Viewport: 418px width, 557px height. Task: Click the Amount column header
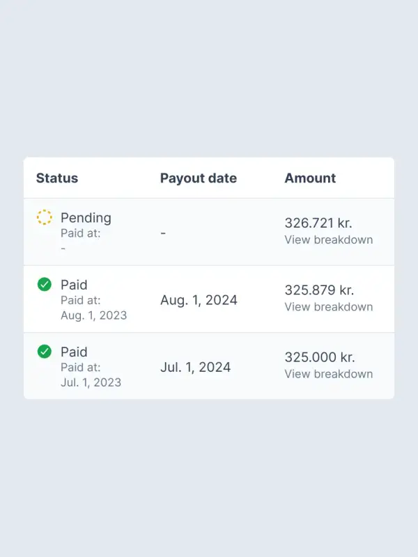[310, 178]
